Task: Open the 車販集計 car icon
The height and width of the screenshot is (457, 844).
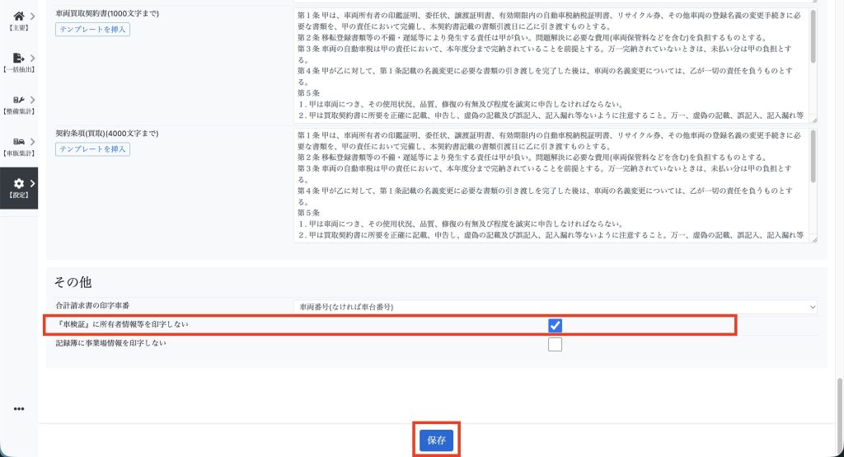Action: [x=17, y=141]
